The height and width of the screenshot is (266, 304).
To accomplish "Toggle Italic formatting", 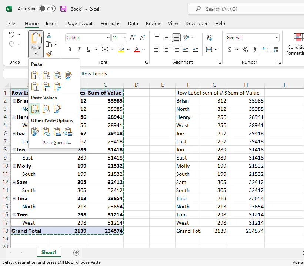I will [78, 49].
